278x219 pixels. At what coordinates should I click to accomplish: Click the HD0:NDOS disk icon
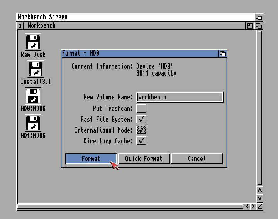point(33,96)
